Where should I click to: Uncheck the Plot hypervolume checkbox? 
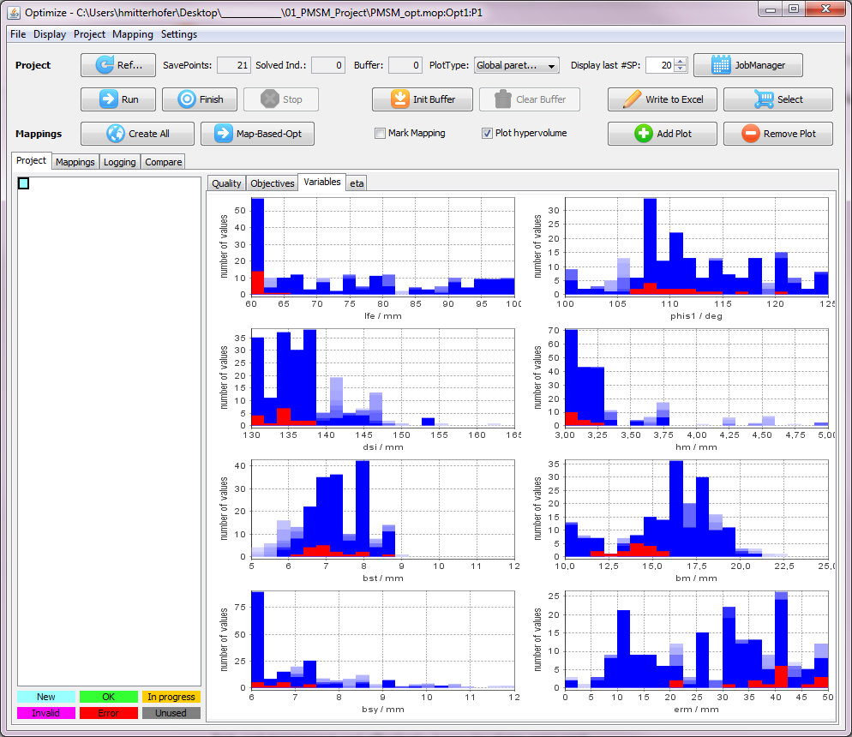pyautogui.click(x=487, y=134)
